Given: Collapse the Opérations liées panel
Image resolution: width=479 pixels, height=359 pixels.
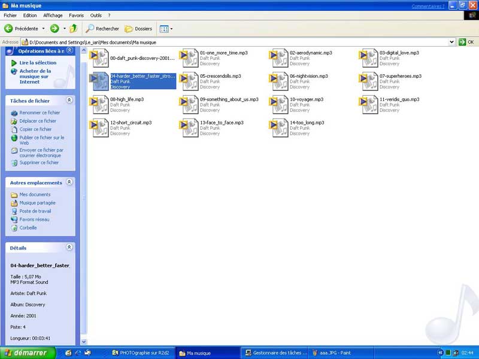Looking at the screenshot, I should tap(69, 50).
